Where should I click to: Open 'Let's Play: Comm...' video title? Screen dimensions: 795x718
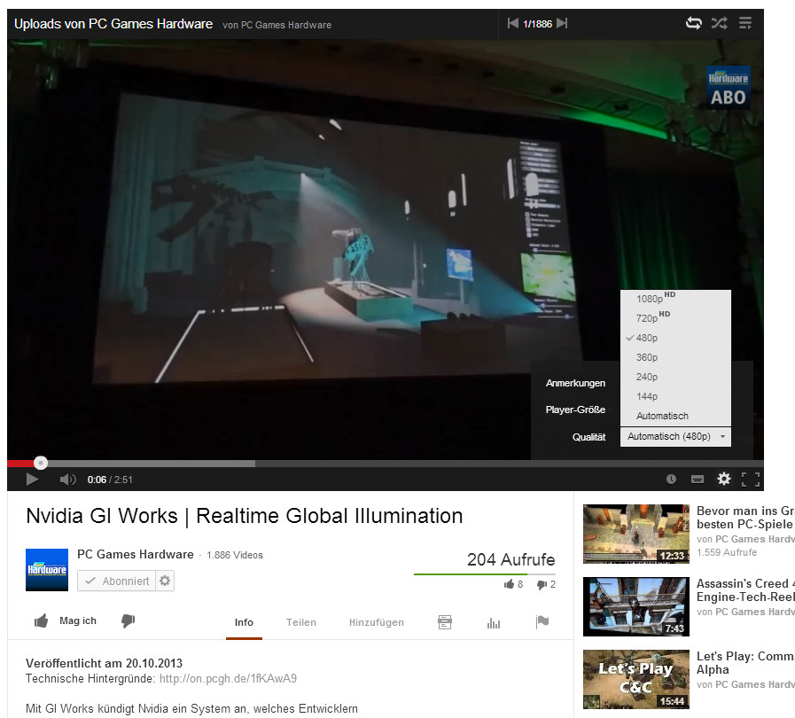pos(745,663)
